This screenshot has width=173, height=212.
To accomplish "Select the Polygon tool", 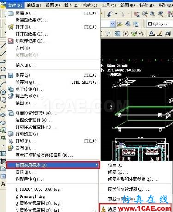I will tap(3, 69).
